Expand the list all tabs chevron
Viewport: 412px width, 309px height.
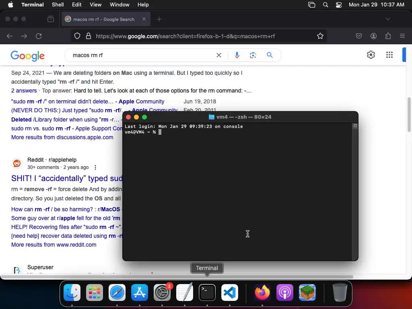tap(388, 19)
